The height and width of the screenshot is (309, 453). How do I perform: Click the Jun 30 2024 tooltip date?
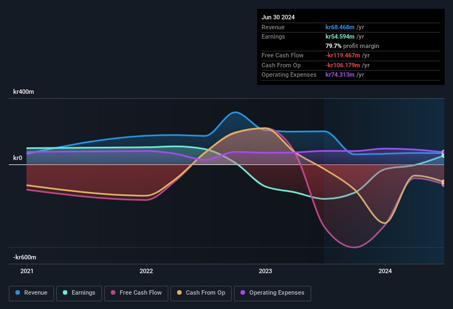pos(278,17)
